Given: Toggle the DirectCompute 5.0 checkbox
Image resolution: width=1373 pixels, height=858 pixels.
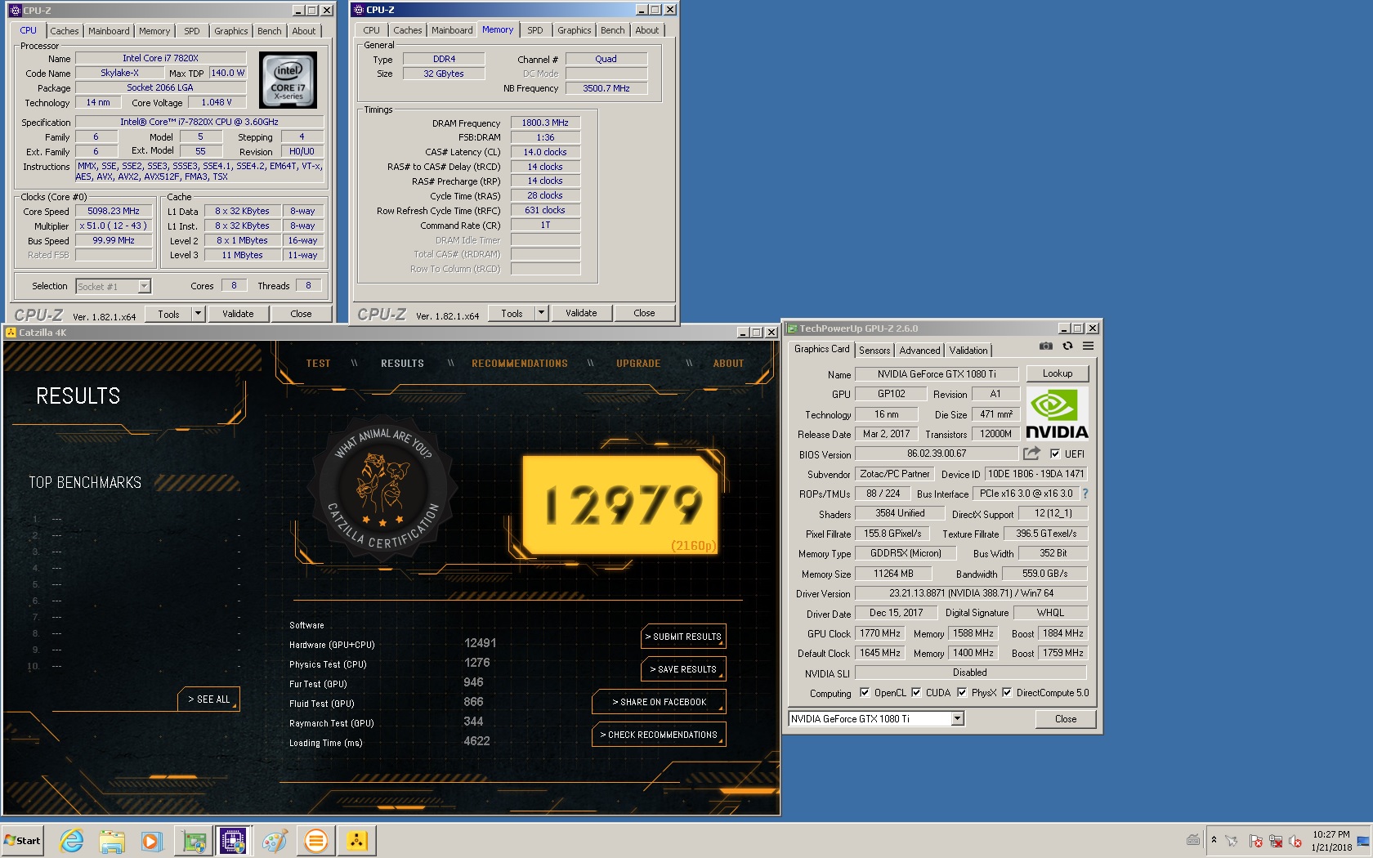Looking at the screenshot, I should 1007,692.
